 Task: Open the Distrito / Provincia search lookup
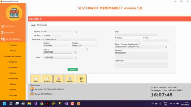166,47
